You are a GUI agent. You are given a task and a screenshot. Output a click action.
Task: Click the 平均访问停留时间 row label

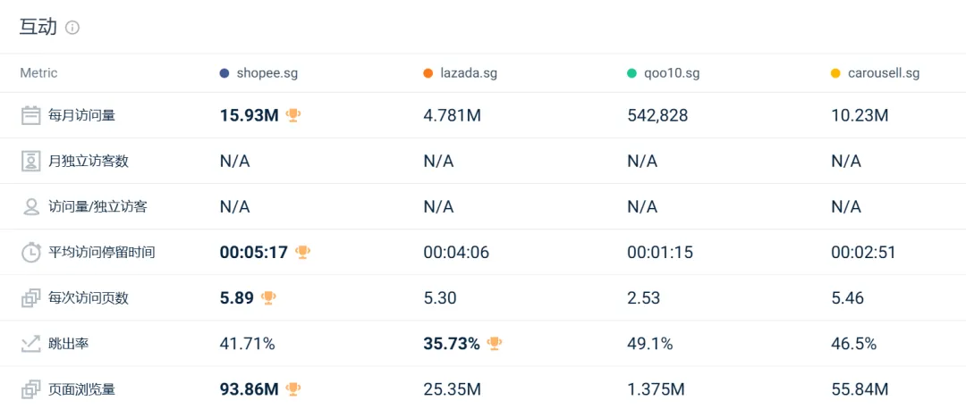pos(101,252)
